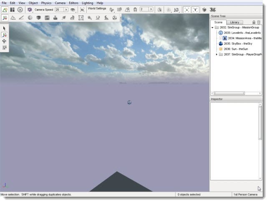Screen dimensions: 269x203
Task: Select the Terrain Painter tool
Action: (21, 18)
